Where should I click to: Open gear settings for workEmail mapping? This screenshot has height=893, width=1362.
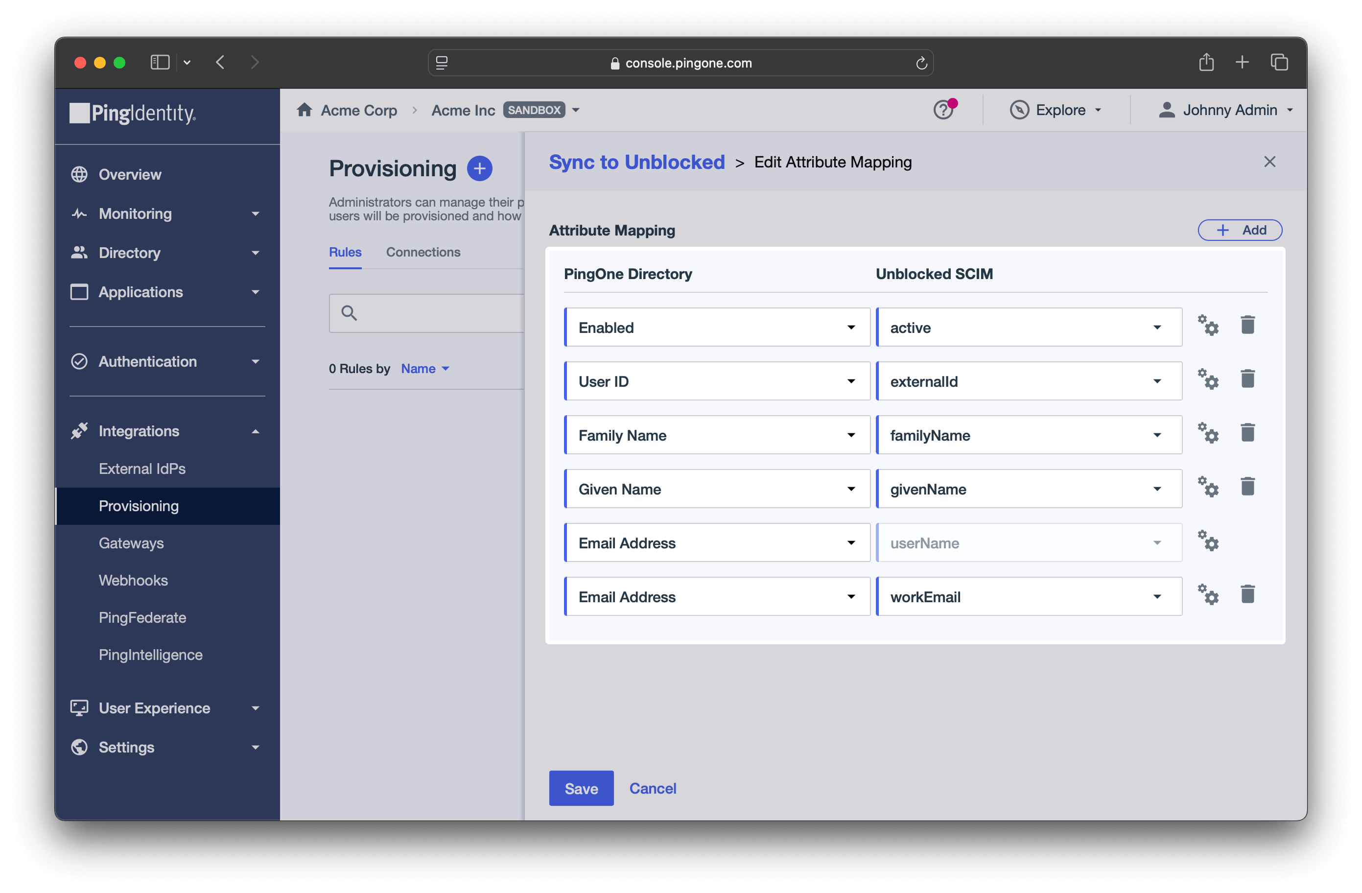1208,595
